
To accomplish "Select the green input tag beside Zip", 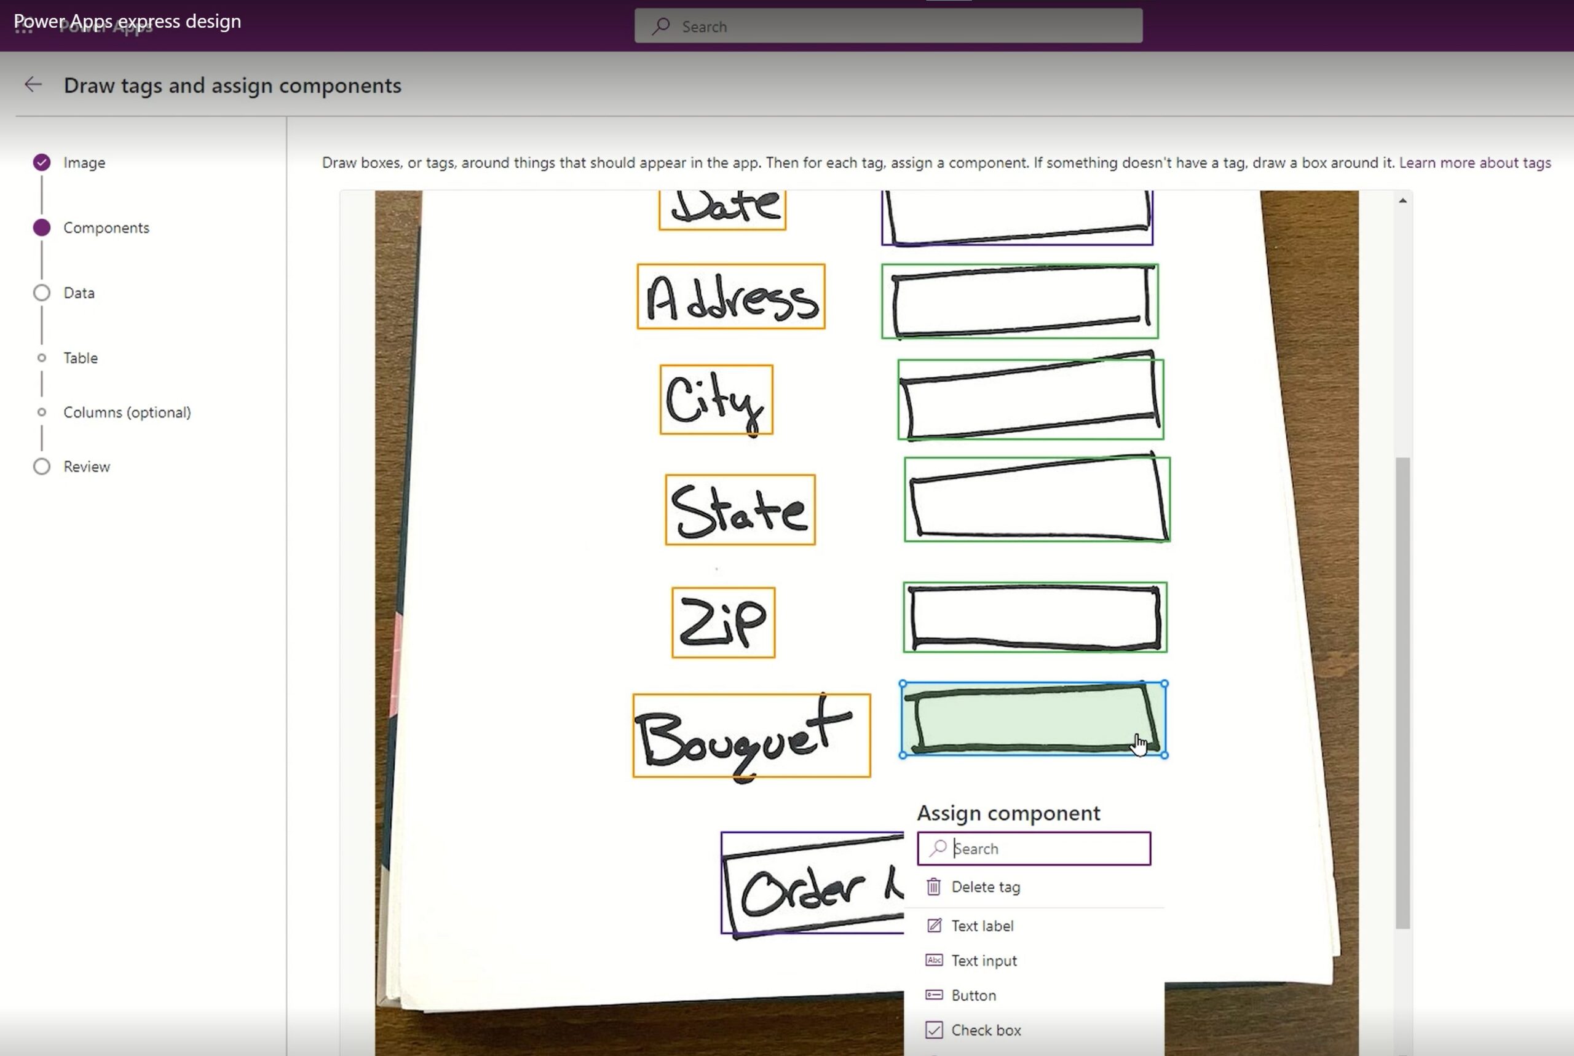I will click(1035, 617).
